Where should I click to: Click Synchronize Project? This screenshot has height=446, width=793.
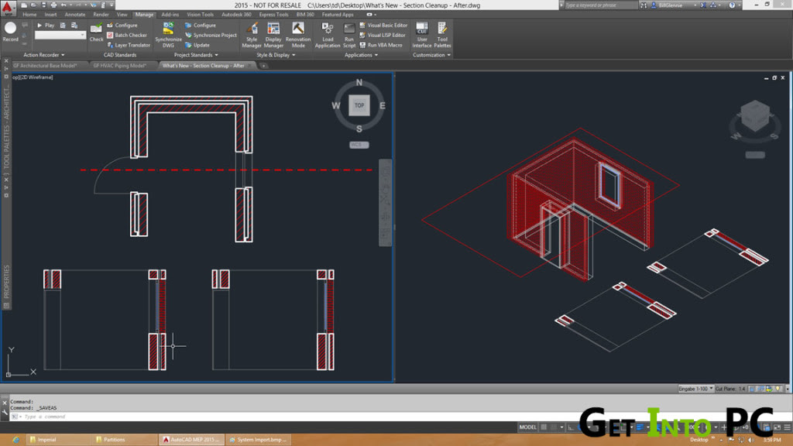tap(211, 36)
